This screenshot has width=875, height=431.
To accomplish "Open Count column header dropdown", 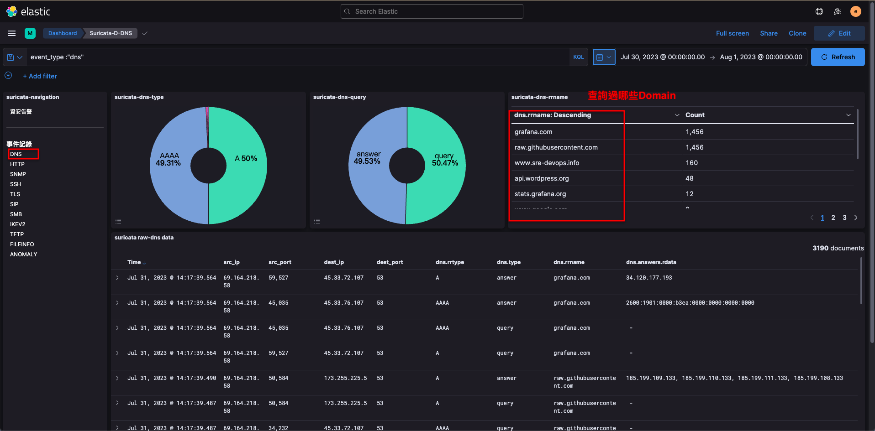I will click(849, 115).
